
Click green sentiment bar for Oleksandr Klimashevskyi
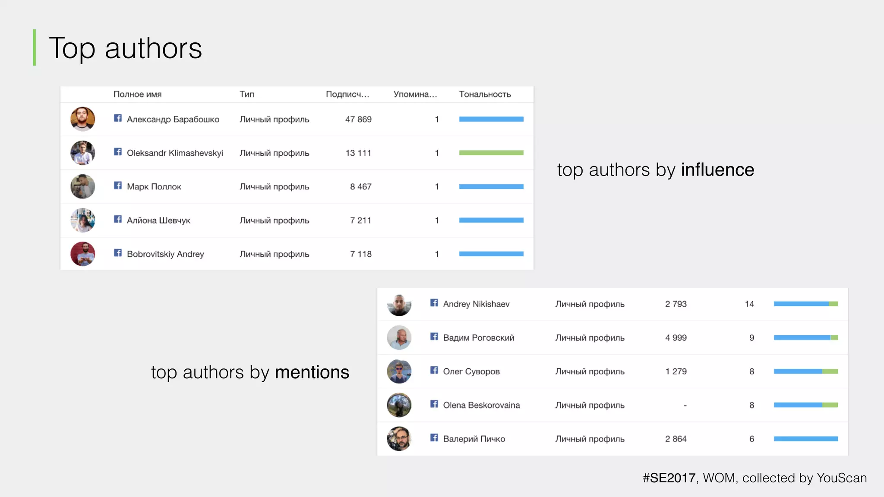[491, 153]
